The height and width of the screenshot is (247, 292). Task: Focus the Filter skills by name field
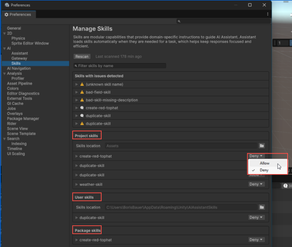coord(120,66)
